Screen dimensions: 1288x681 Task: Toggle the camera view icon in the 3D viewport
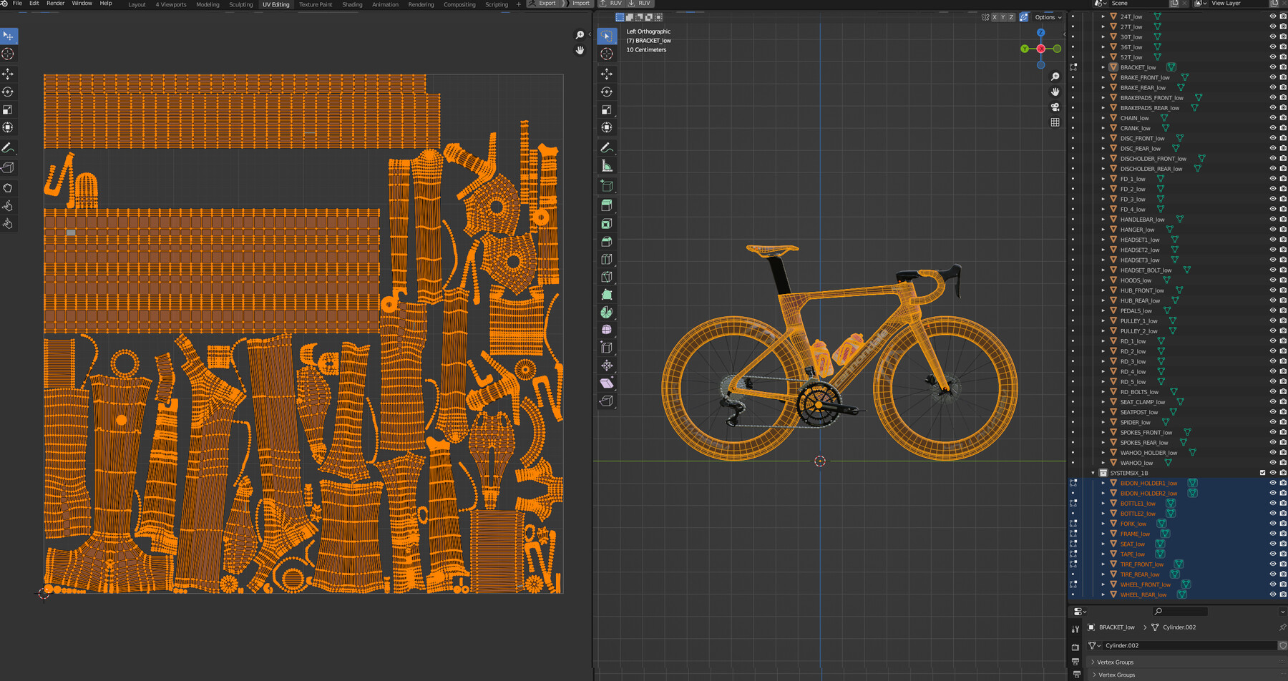1055,107
